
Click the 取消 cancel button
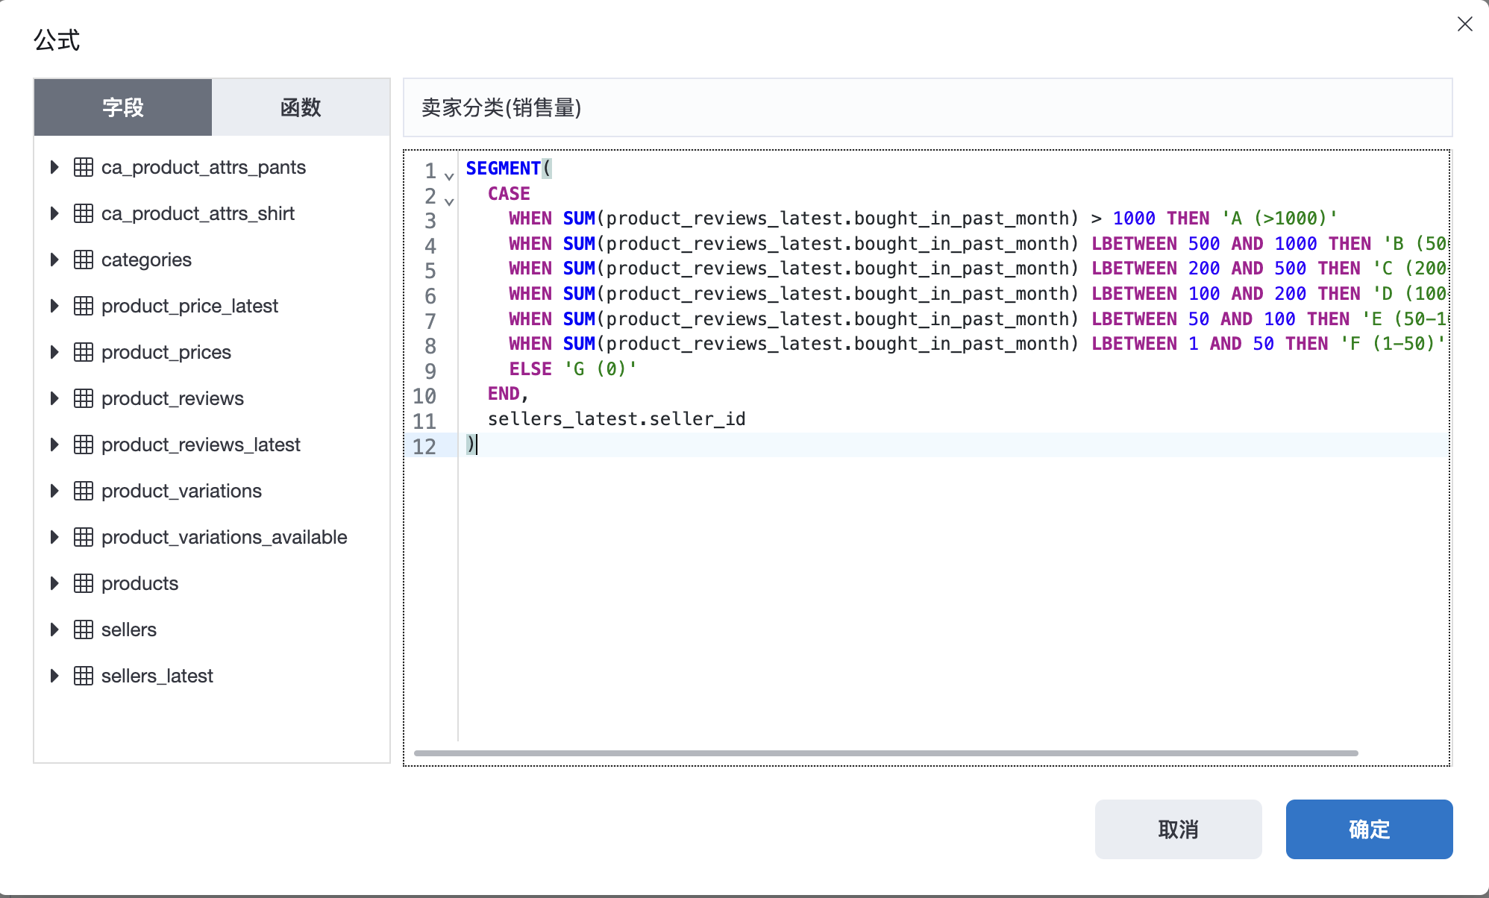pyautogui.click(x=1178, y=829)
